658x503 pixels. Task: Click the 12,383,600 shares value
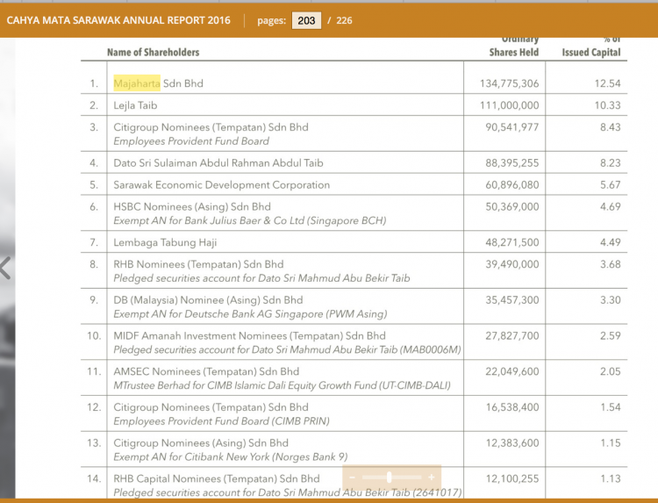[x=512, y=443]
